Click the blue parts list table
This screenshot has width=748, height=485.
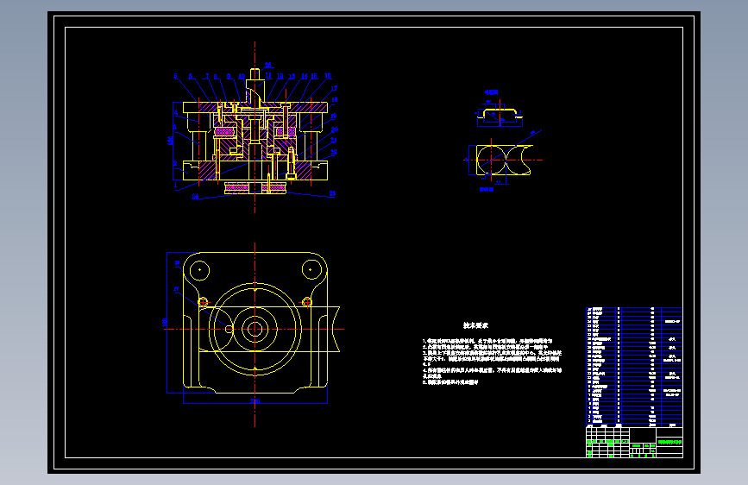pyautogui.click(x=634, y=367)
